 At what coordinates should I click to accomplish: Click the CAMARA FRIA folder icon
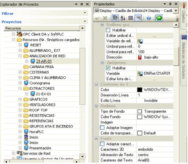tap(26, 67)
